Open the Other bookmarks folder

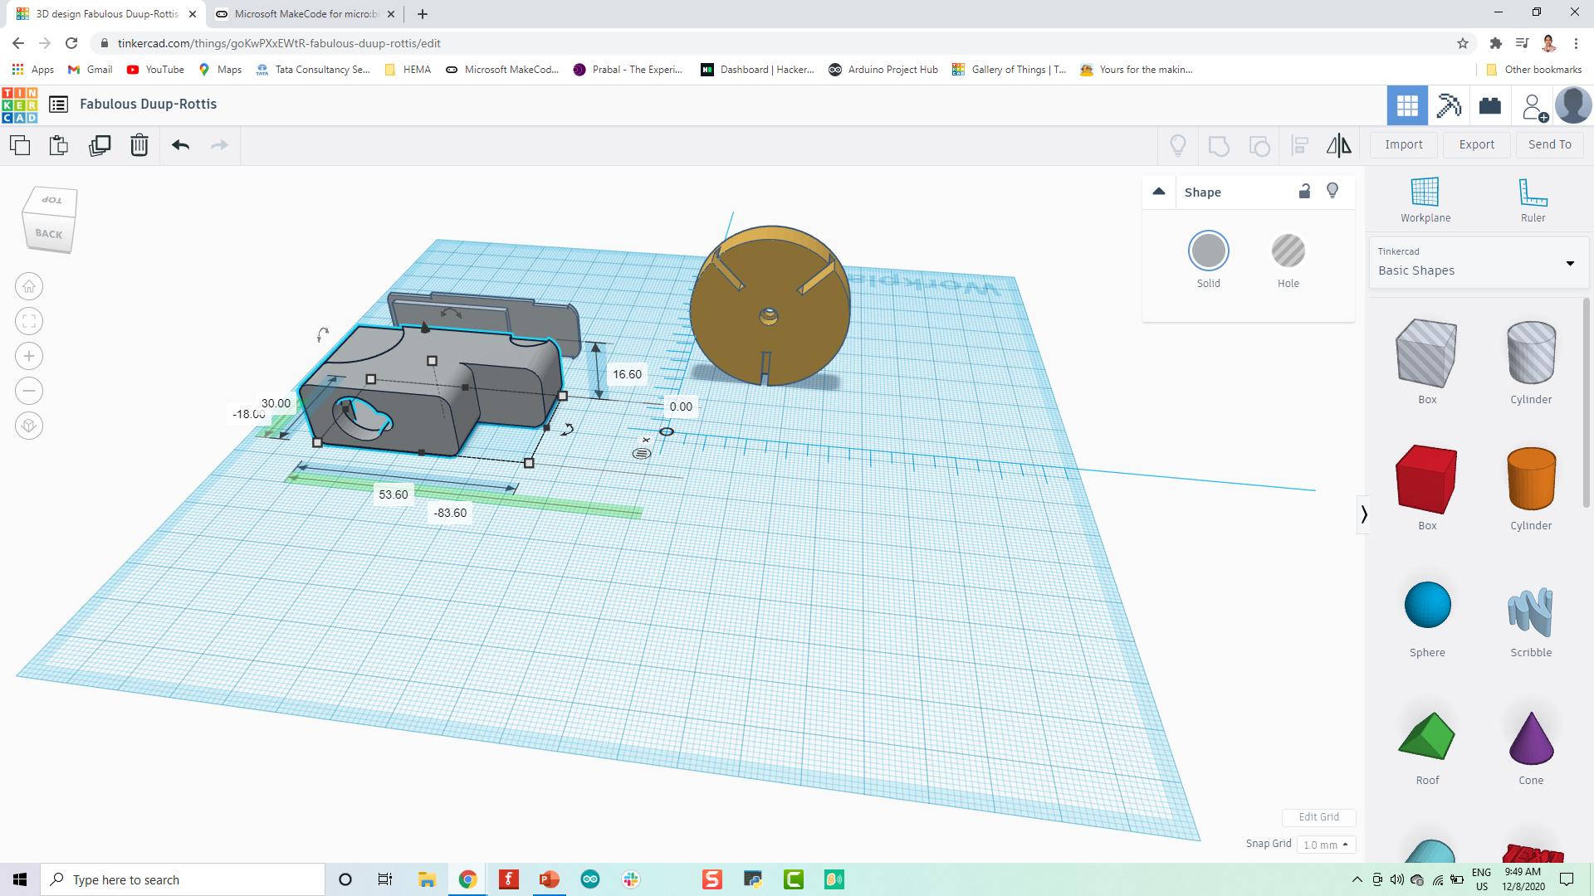(1533, 70)
